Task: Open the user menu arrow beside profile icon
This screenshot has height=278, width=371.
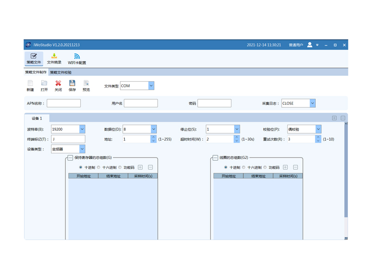Action: click(x=317, y=45)
